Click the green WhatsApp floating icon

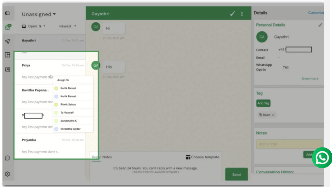tap(322, 158)
